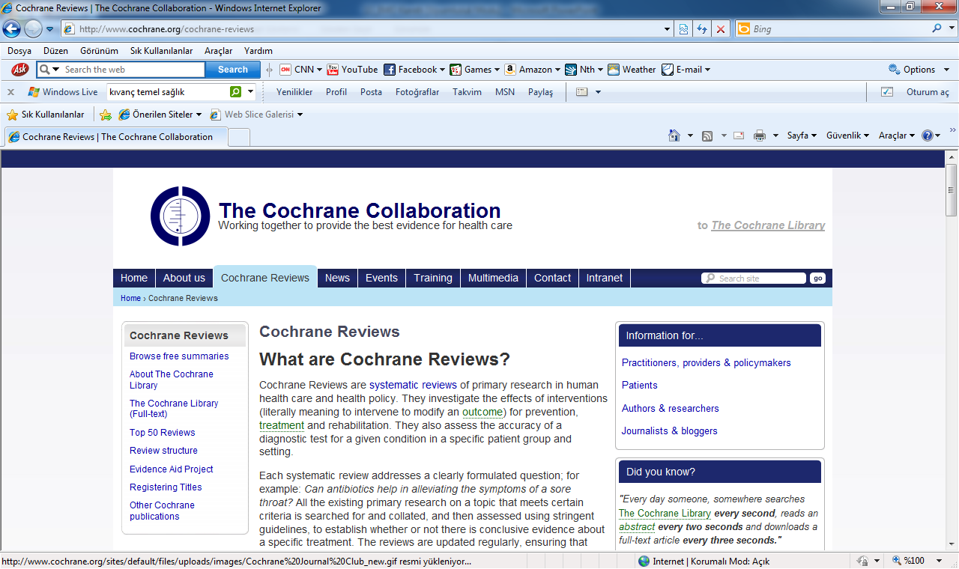Open the Araçlar command bar dropdown
The image size is (959, 569).
(897, 136)
